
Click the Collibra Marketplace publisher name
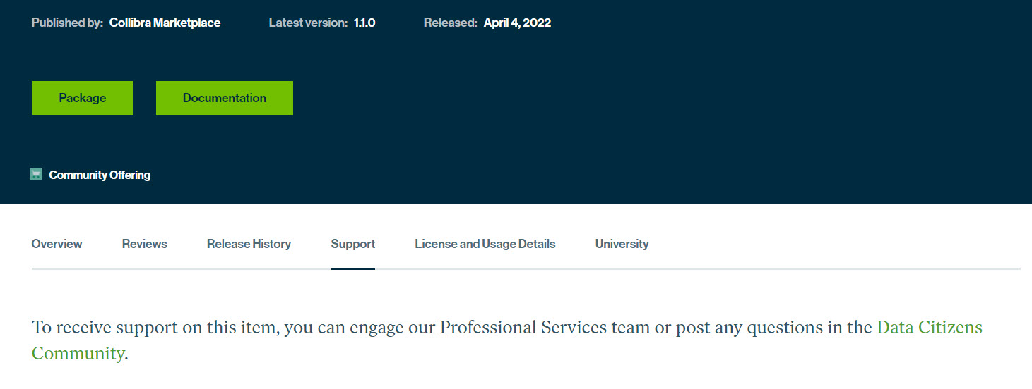pyautogui.click(x=165, y=23)
